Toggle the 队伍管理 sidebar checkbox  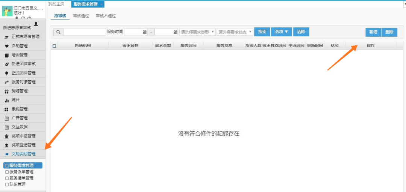coord(7,184)
